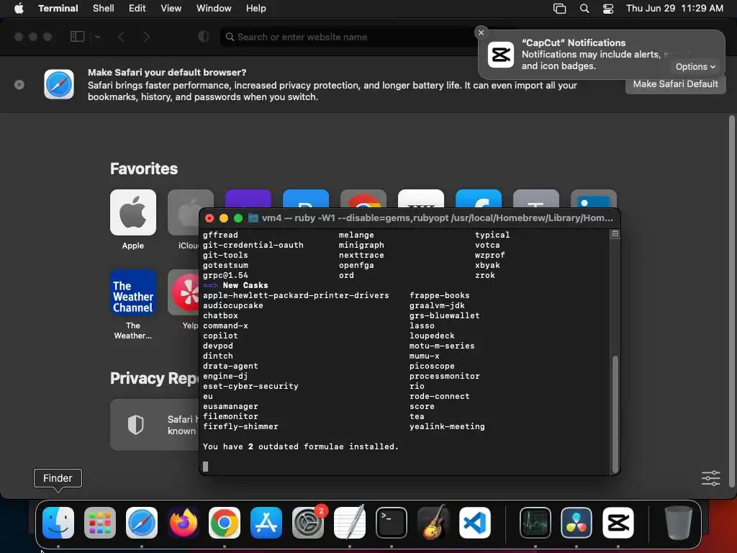
Task: Open TextEdit from the dock
Action: pos(350,523)
